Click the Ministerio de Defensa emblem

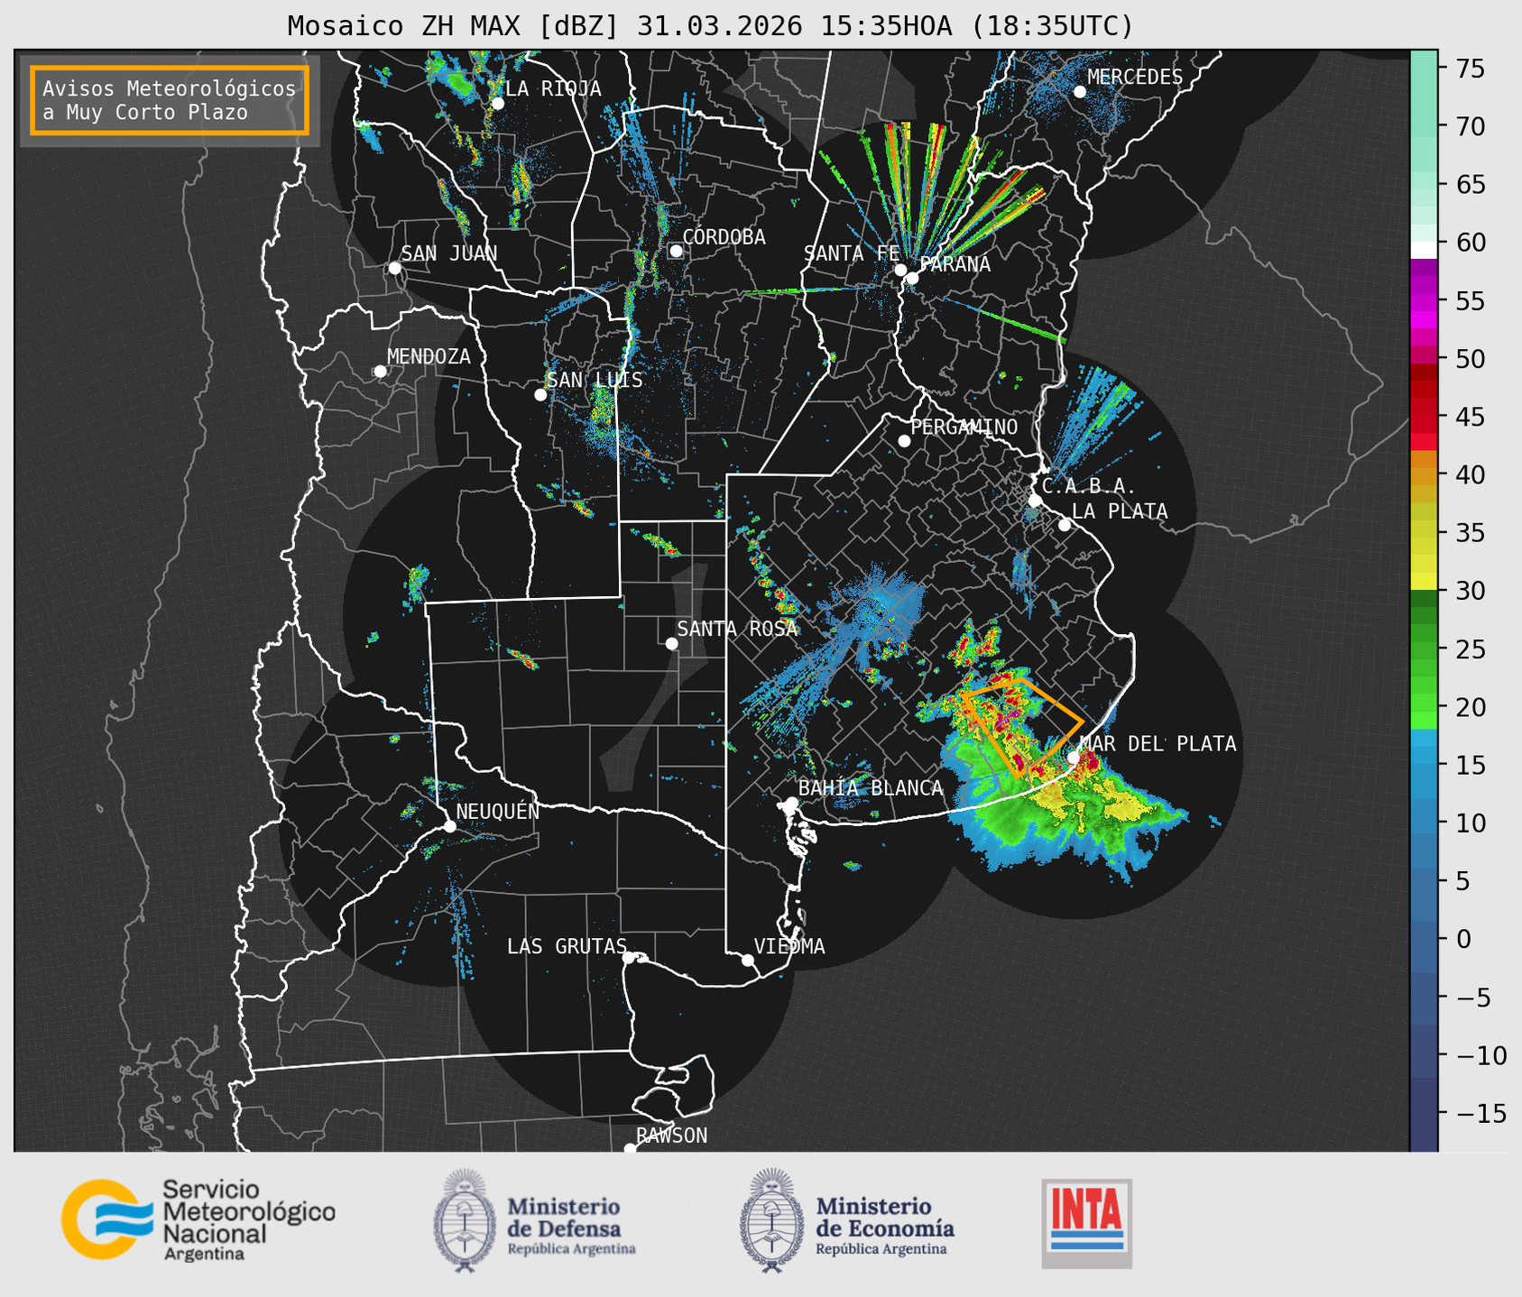click(x=464, y=1221)
